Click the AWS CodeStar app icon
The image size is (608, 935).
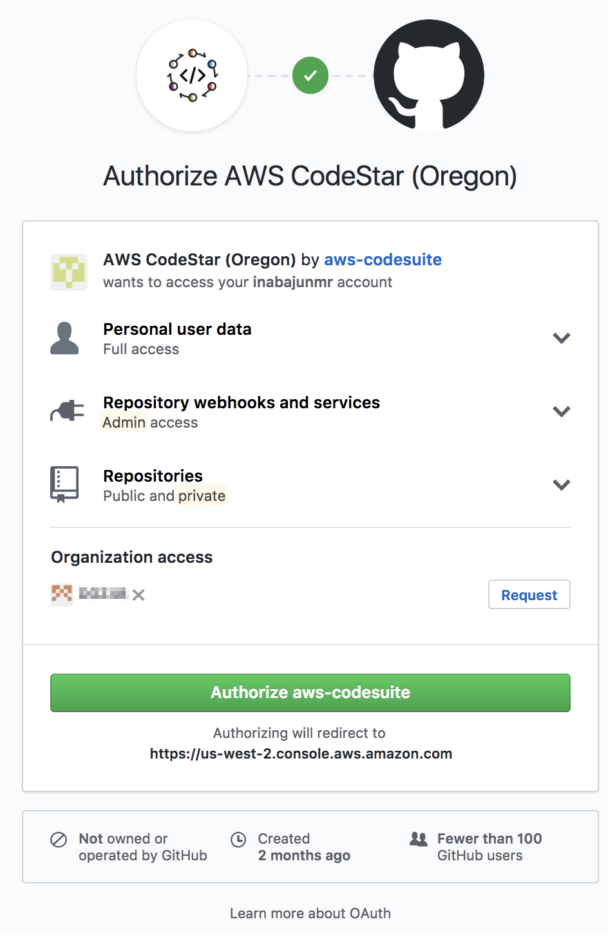click(x=191, y=75)
